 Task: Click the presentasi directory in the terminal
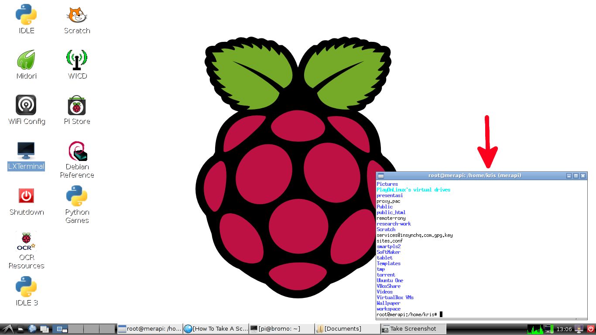pos(390,195)
